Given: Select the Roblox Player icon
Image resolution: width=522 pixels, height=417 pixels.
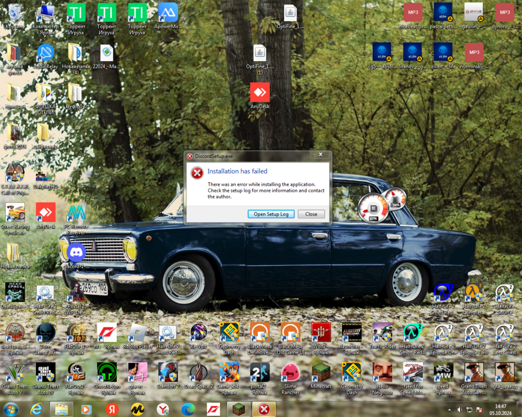Looking at the screenshot, I should click(137, 336).
